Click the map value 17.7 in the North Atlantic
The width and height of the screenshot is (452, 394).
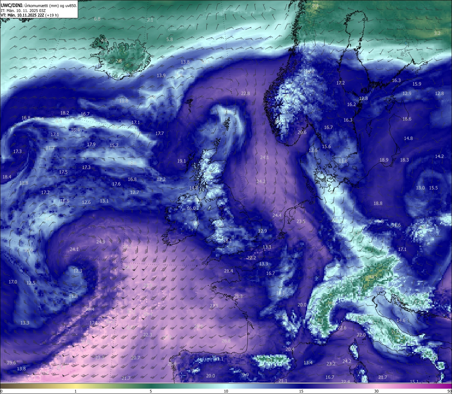[x=160, y=134]
